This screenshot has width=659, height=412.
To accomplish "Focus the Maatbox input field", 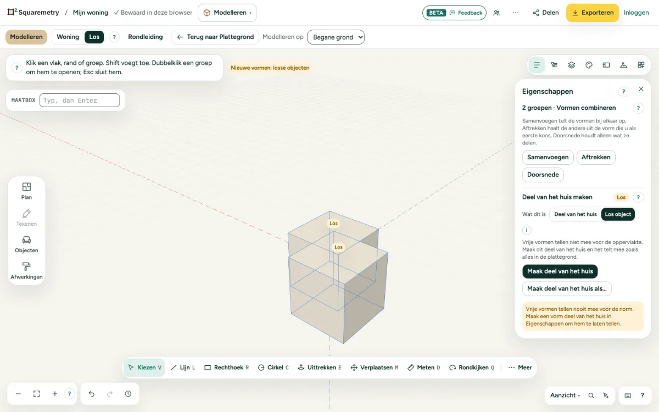I will click(80, 100).
